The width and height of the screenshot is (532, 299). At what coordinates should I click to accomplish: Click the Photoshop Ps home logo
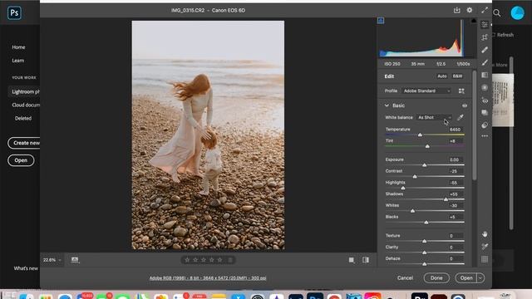14,13
